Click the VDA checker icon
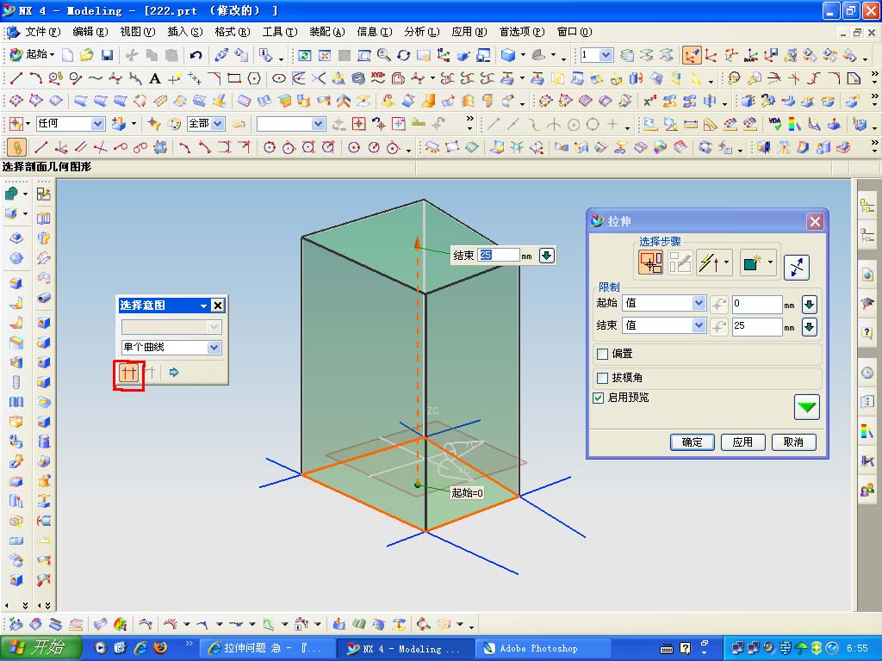Viewport: 882px width, 661px height. click(x=774, y=124)
